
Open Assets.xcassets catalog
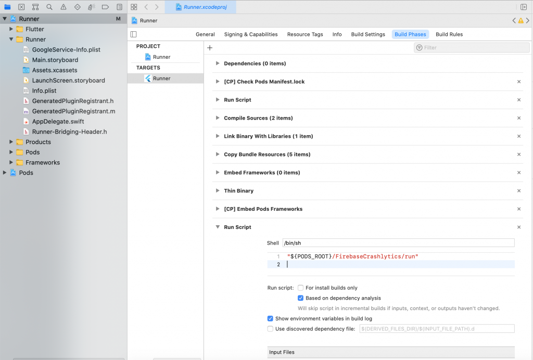point(54,70)
